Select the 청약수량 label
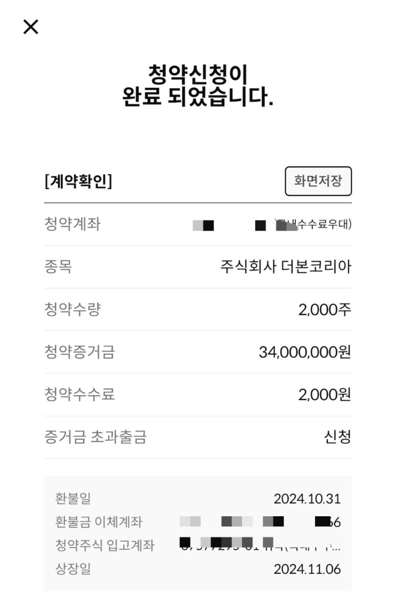This screenshot has width=396, height=602. 72,309
